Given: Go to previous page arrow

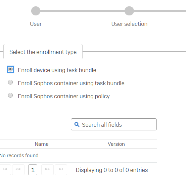Looking at the screenshot, I should point(18,170).
